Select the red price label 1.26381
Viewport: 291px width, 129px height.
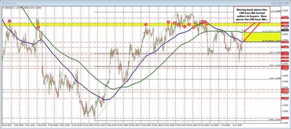285,18
